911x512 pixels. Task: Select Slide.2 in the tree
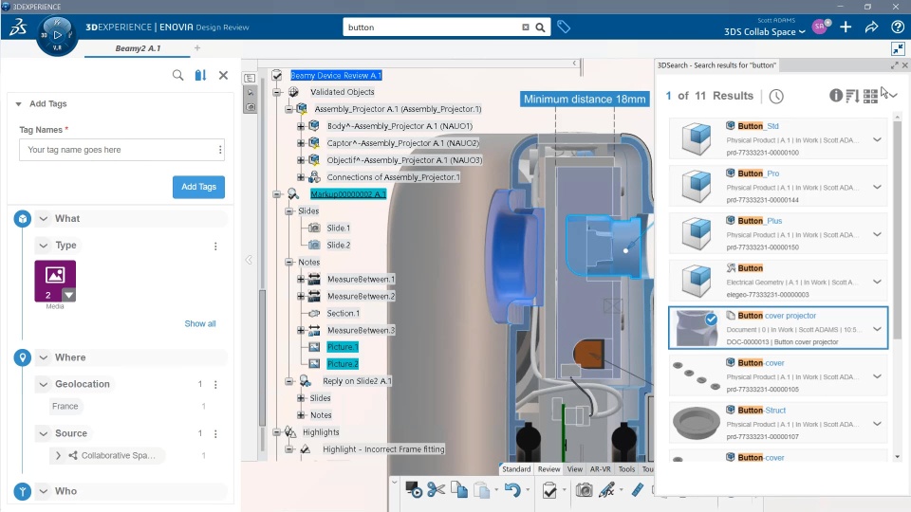[x=338, y=245]
